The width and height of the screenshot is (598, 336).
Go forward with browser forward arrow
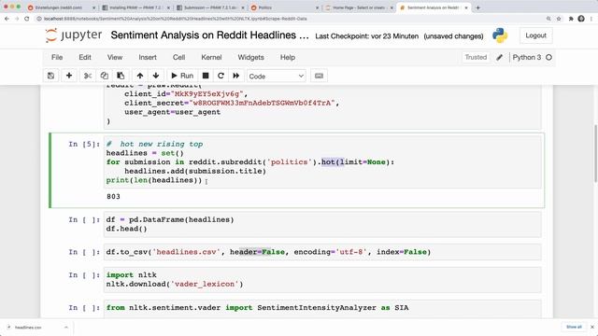point(17,19)
